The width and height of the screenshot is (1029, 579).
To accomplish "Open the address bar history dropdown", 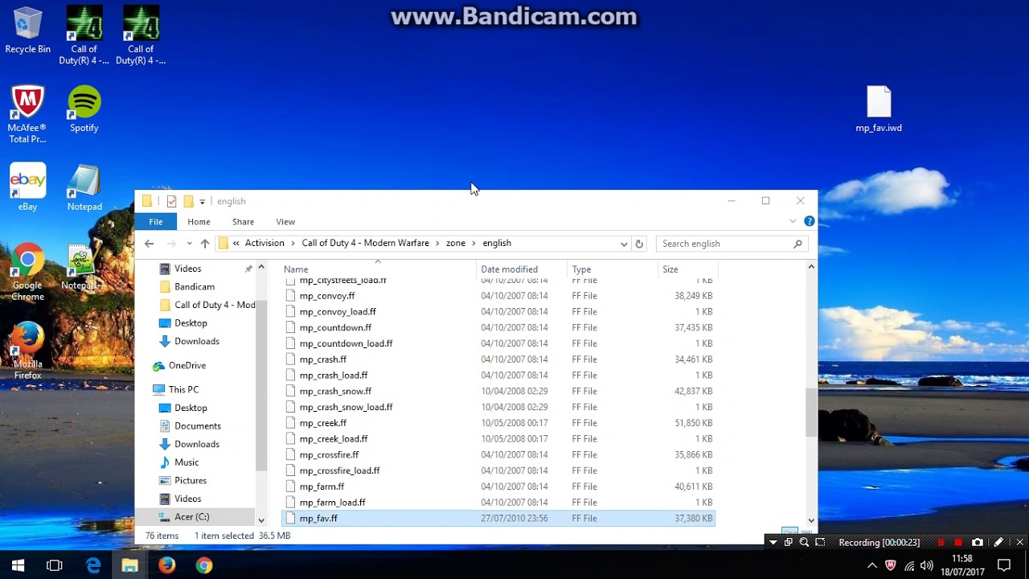I will pos(624,244).
